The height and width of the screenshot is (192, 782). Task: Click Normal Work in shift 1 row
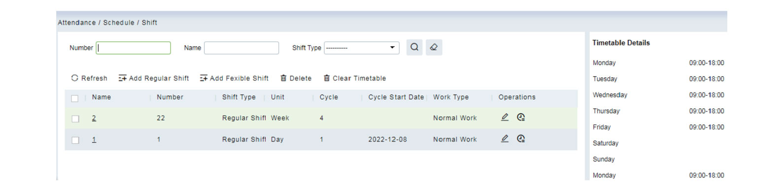[x=455, y=140]
